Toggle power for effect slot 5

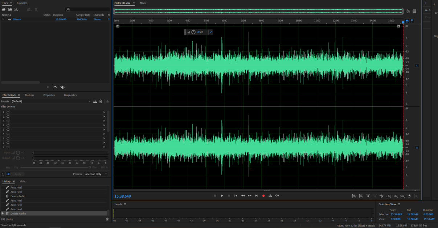click(x=8, y=130)
